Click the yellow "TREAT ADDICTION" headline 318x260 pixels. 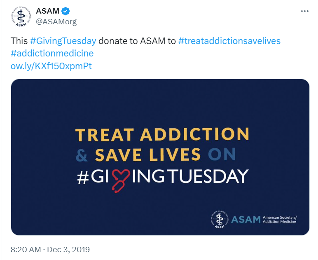pyautogui.click(x=162, y=135)
